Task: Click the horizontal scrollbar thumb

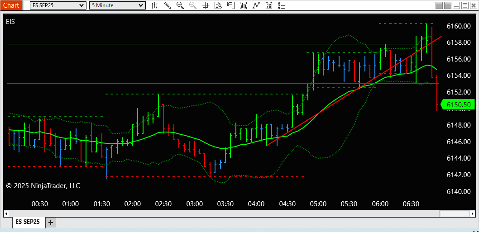Action: tap(455, 213)
